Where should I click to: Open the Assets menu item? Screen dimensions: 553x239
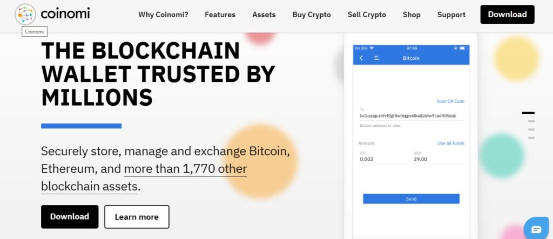point(264,15)
